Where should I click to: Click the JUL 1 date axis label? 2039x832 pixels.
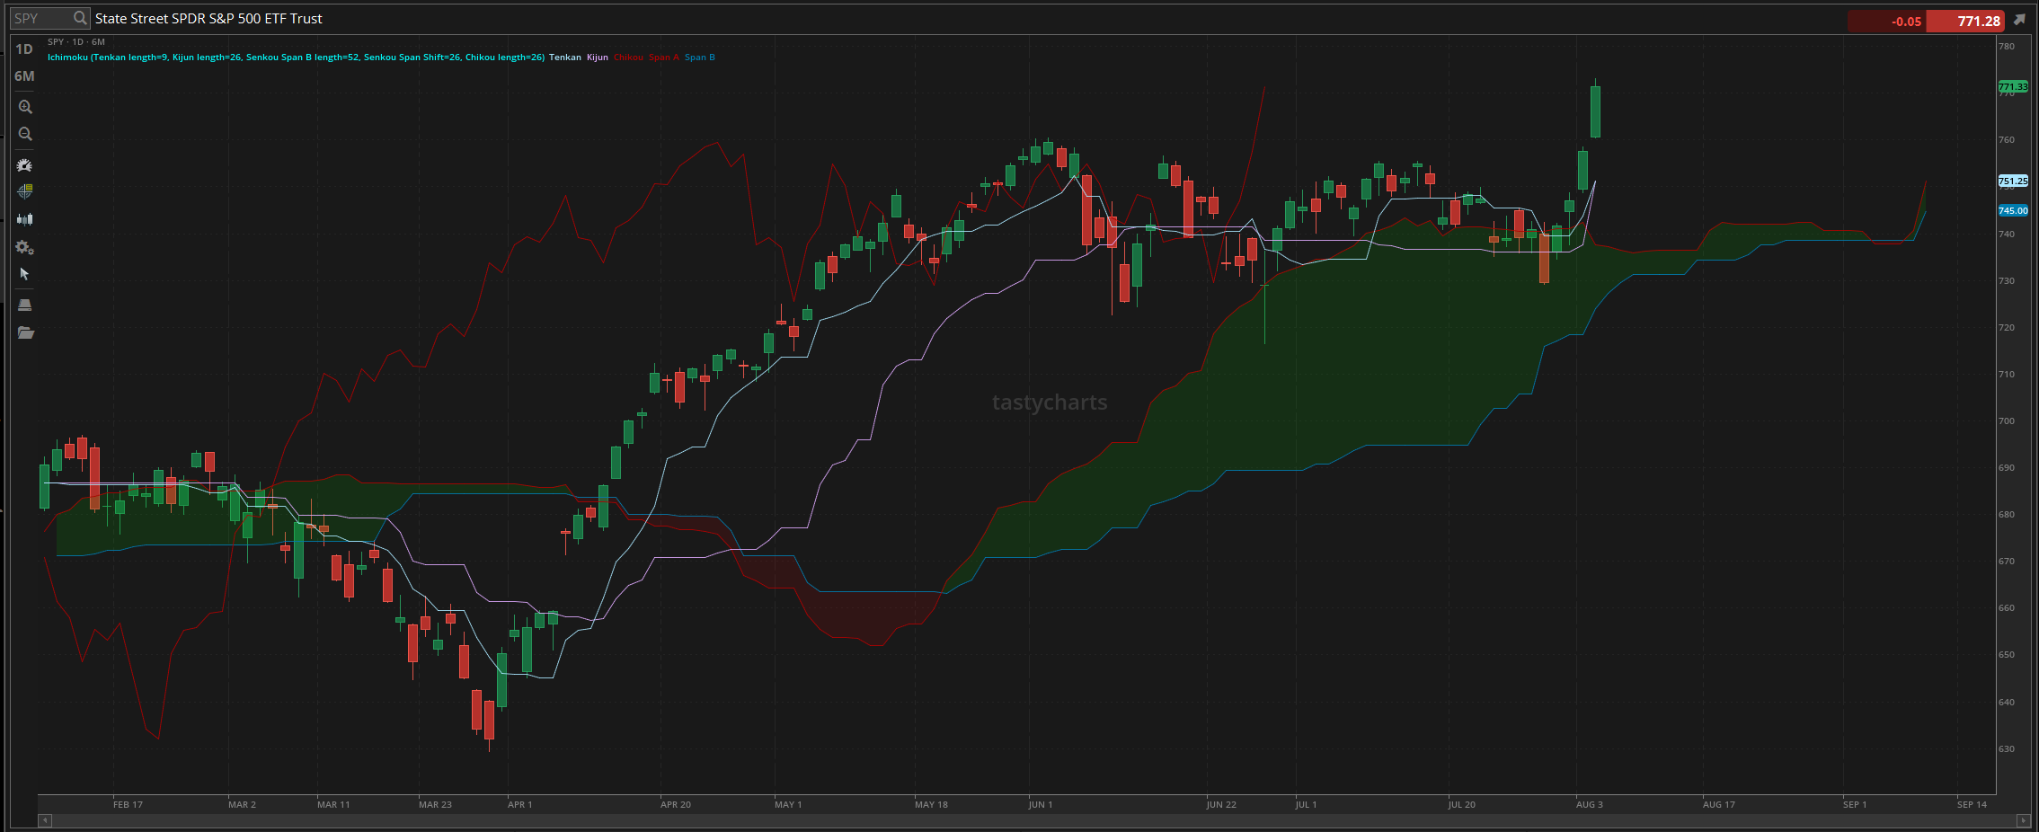point(1306,805)
